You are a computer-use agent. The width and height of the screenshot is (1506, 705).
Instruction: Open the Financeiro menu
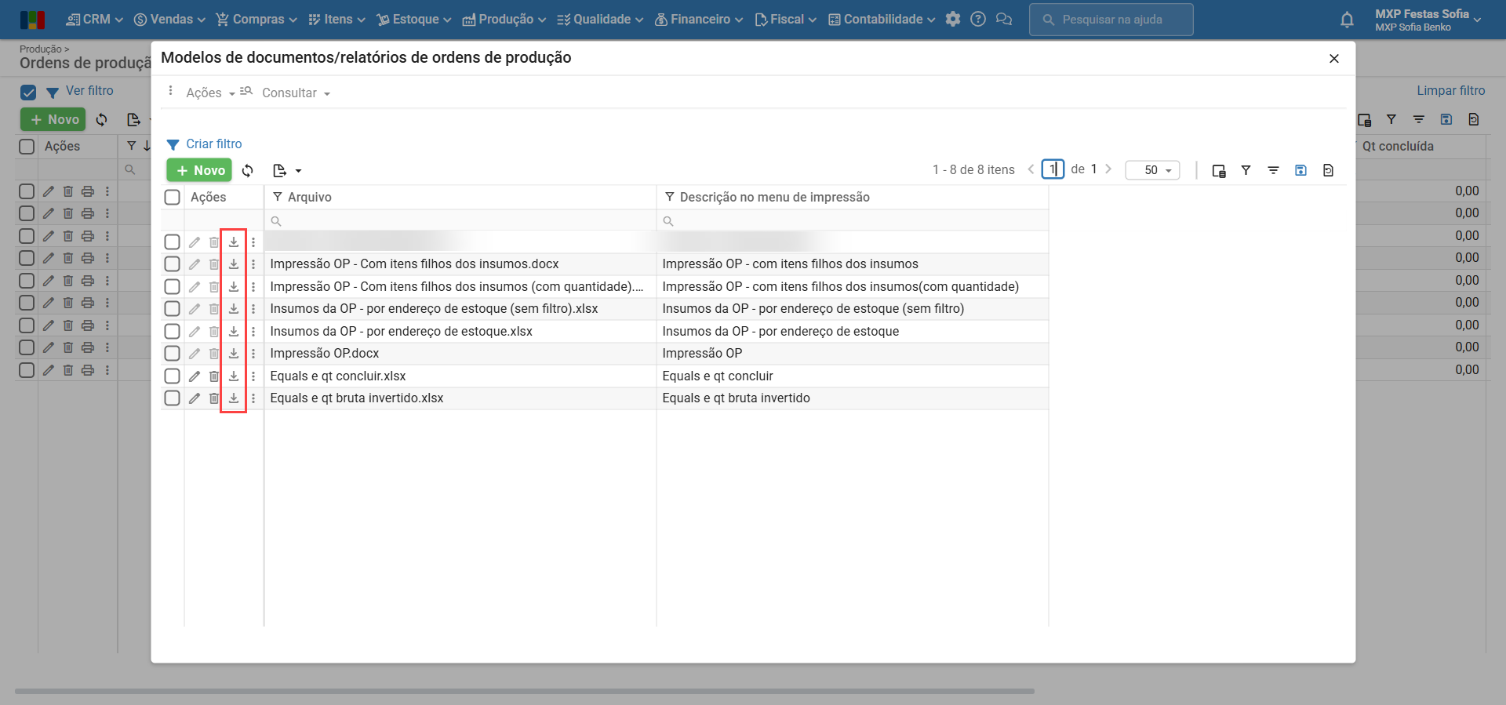click(699, 20)
